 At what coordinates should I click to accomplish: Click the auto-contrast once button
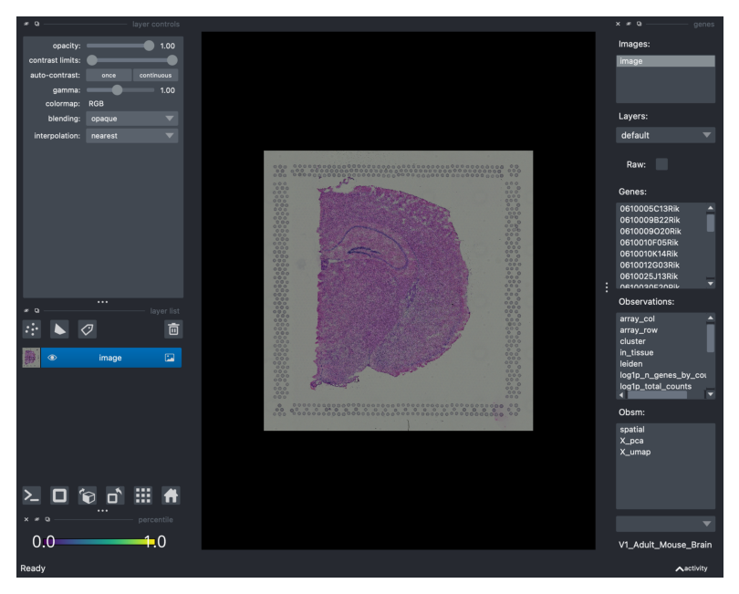tap(109, 76)
